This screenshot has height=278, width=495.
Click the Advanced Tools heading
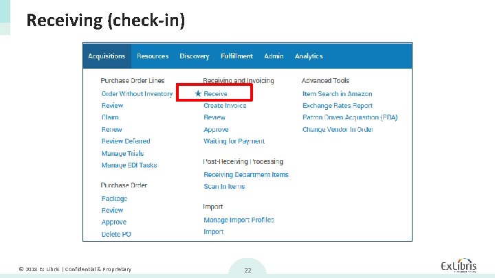(x=325, y=81)
